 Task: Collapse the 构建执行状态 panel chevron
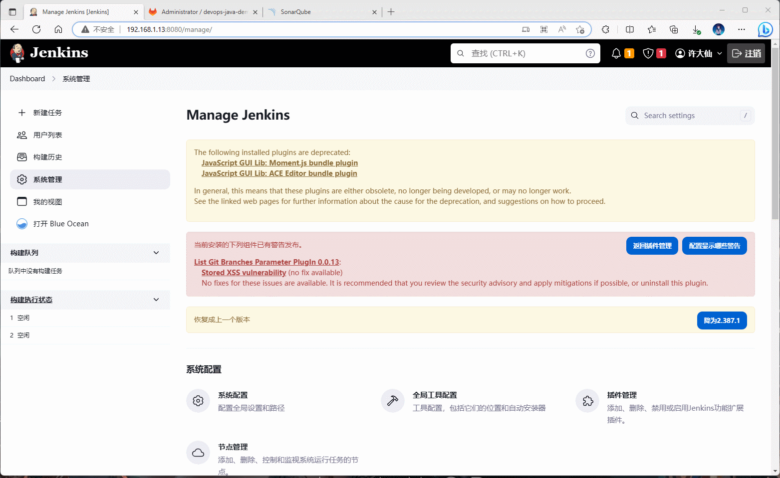[156, 300]
